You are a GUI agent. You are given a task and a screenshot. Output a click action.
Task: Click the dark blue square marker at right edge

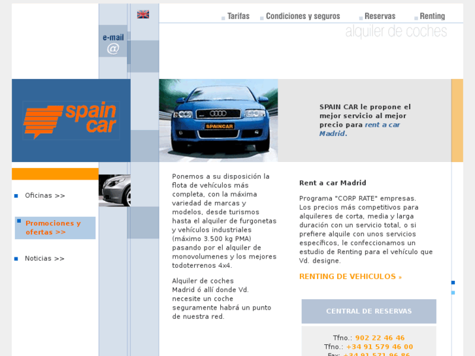pyautogui.click(x=453, y=282)
